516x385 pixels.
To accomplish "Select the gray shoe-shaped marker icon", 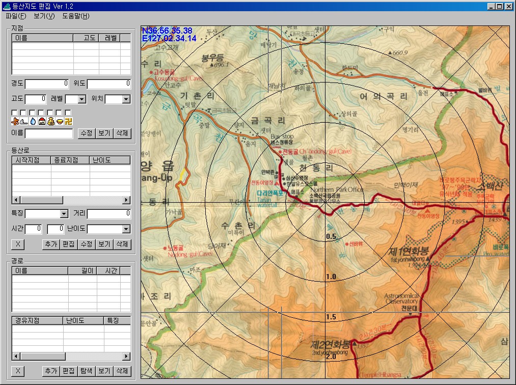I will [24, 121].
